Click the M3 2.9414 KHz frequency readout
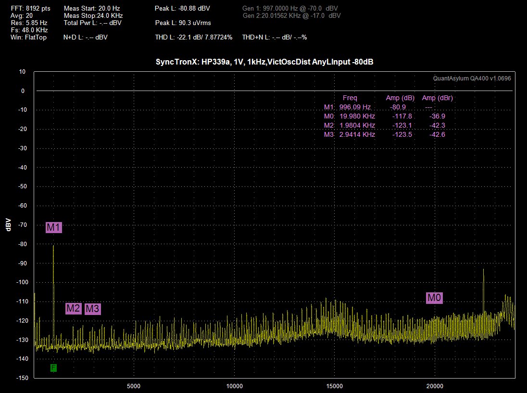 tap(357, 134)
